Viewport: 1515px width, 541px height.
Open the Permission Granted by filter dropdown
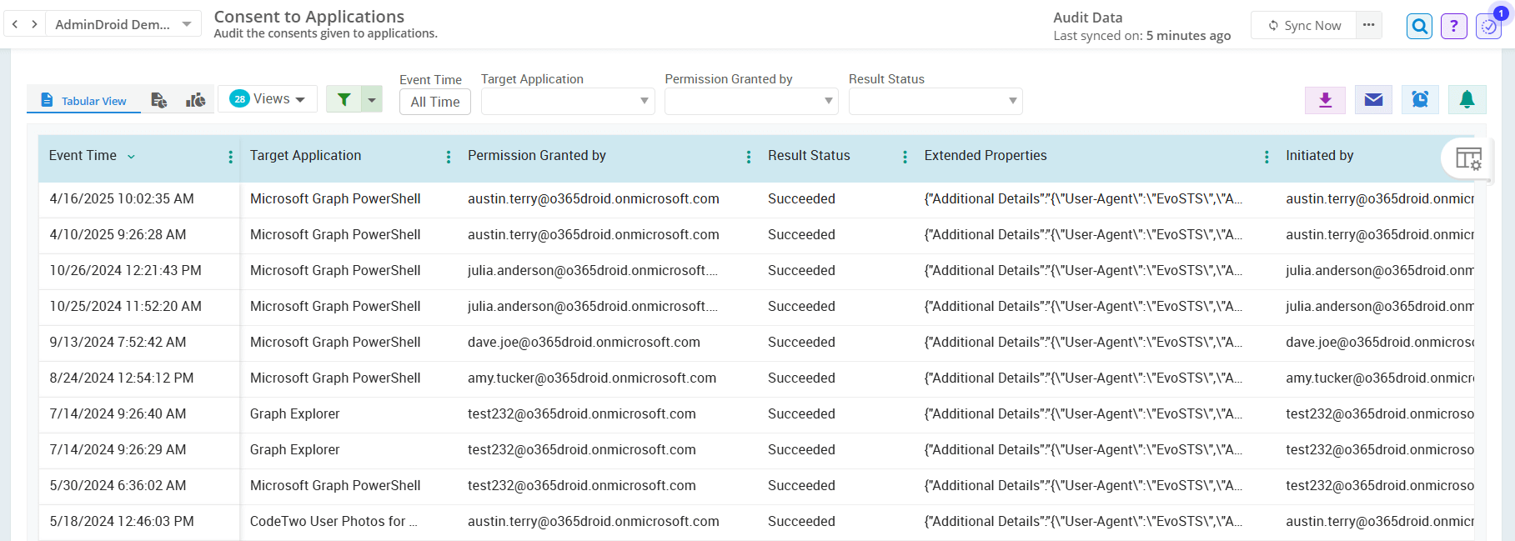[x=751, y=101]
